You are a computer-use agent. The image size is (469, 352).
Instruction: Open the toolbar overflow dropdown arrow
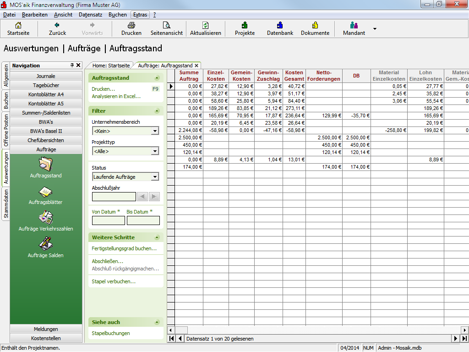pyautogui.click(x=375, y=29)
